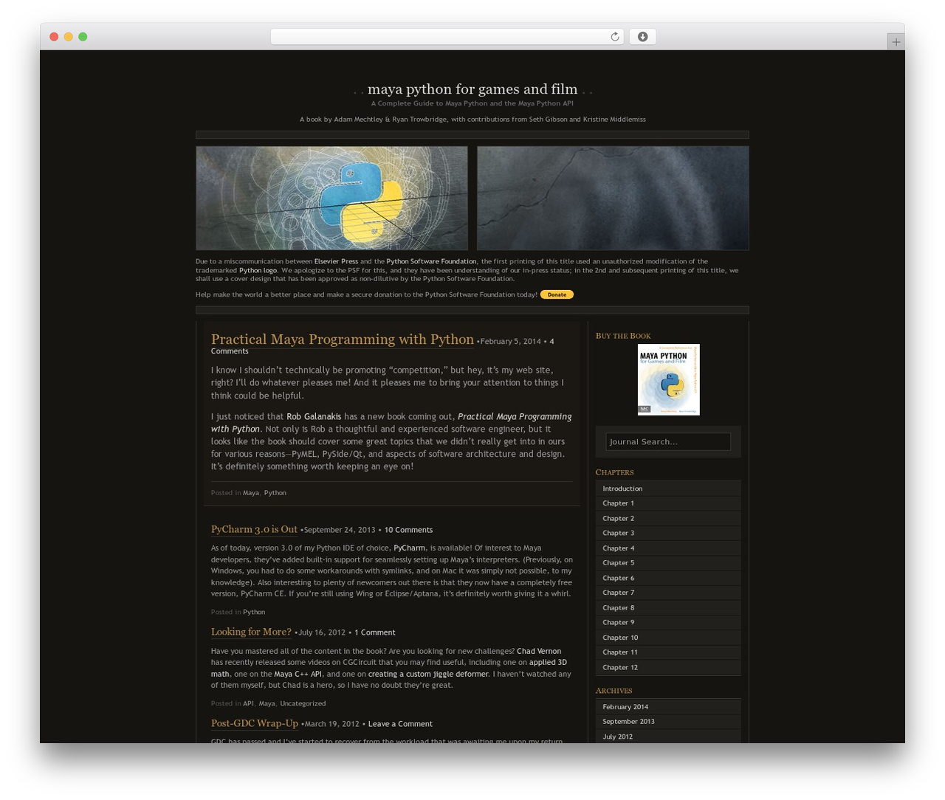Viewport: 945px width, 800px height.
Task: Open creating a custom jiggle deformer link
Action: coord(428,674)
